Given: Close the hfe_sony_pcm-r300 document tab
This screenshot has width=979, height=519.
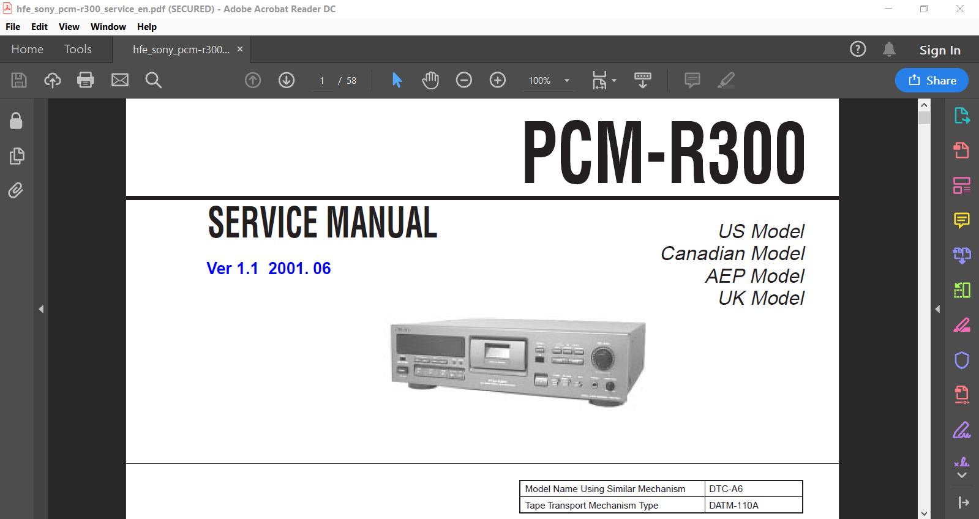Looking at the screenshot, I should [240, 49].
